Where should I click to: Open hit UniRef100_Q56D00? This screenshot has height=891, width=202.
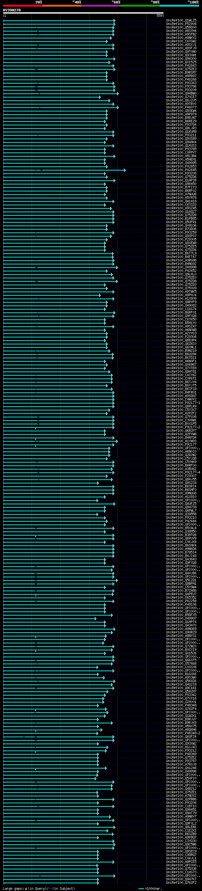click(x=181, y=27)
